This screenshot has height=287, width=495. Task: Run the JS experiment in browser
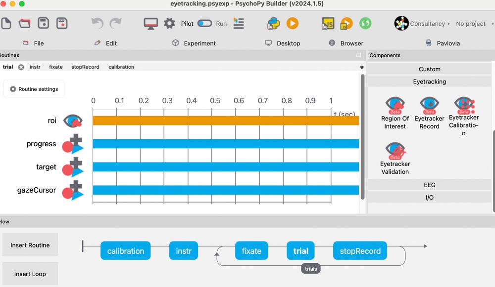pyautogui.click(x=346, y=24)
